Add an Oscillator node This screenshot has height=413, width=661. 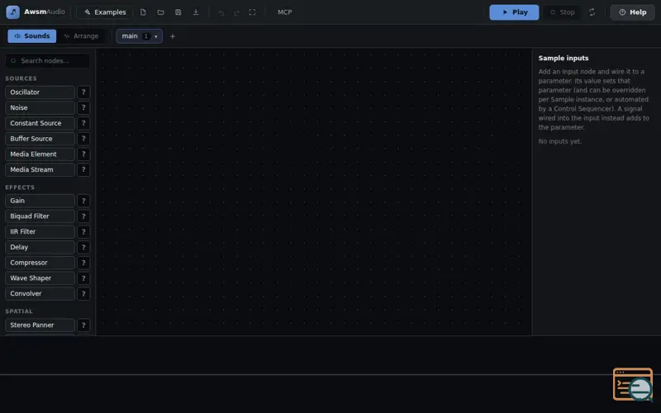click(x=40, y=93)
